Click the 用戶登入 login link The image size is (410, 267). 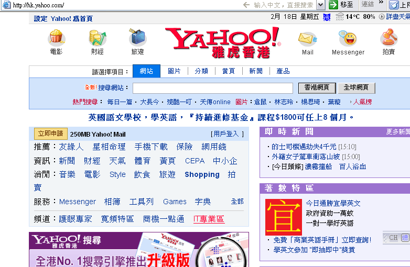tap(227, 134)
